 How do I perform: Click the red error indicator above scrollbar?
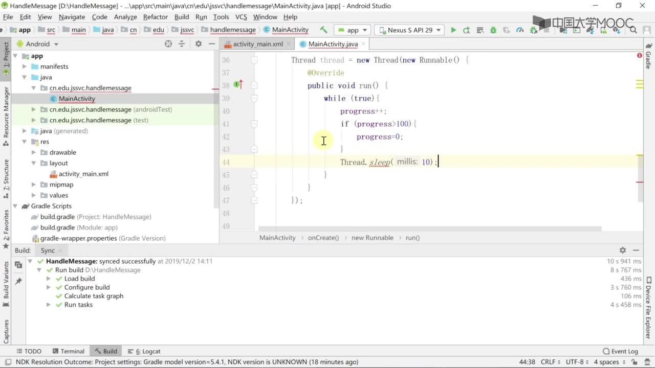640,55
